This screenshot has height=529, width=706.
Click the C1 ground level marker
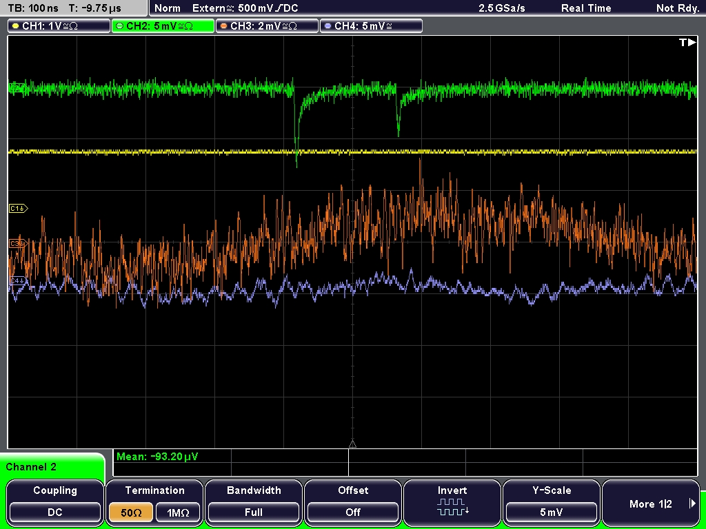18,208
